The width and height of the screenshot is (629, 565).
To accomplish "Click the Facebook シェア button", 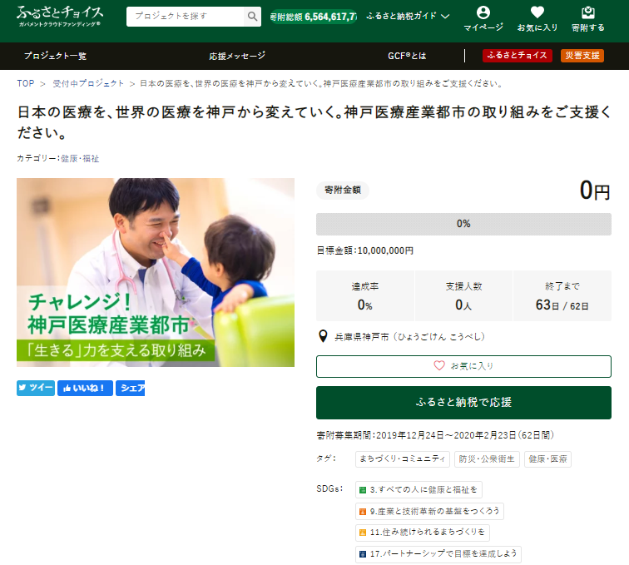I will pos(130,388).
